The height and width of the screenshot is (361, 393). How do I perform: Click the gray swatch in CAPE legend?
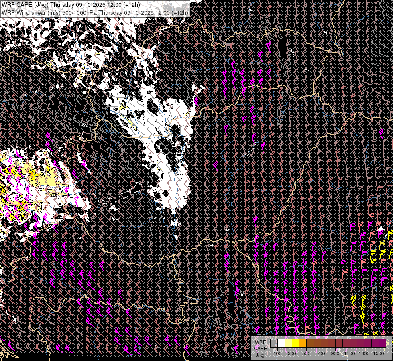(x=274, y=343)
